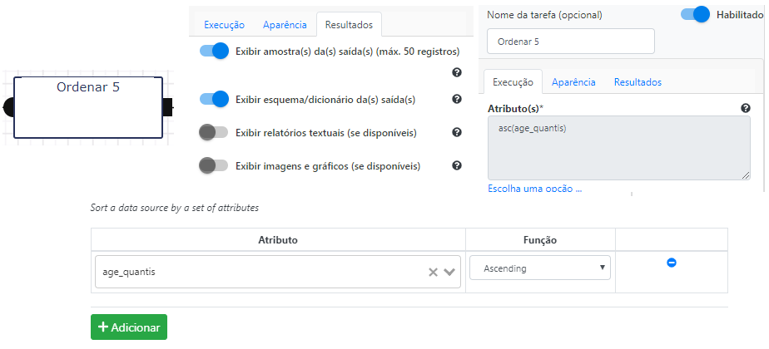Click the Atributo column header
Viewport: 769px width, 349px height.
pos(278,240)
